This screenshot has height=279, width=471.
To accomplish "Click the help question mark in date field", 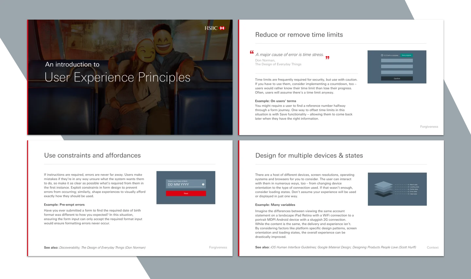I will [x=203, y=184].
